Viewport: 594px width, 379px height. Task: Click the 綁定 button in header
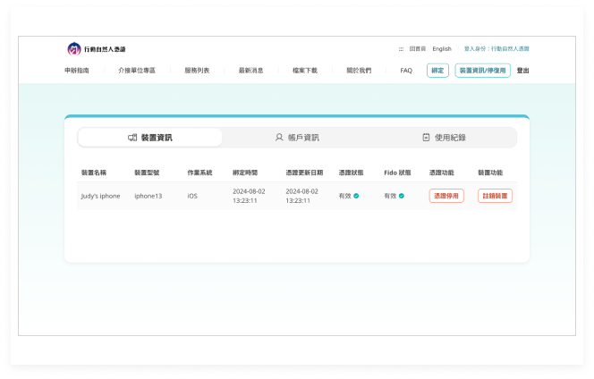(x=437, y=71)
